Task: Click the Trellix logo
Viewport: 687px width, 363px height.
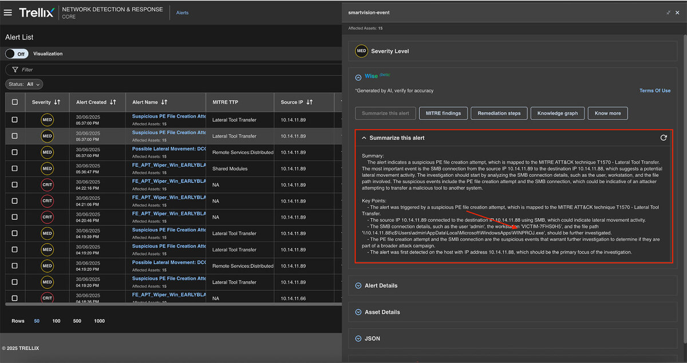Action: coord(36,13)
